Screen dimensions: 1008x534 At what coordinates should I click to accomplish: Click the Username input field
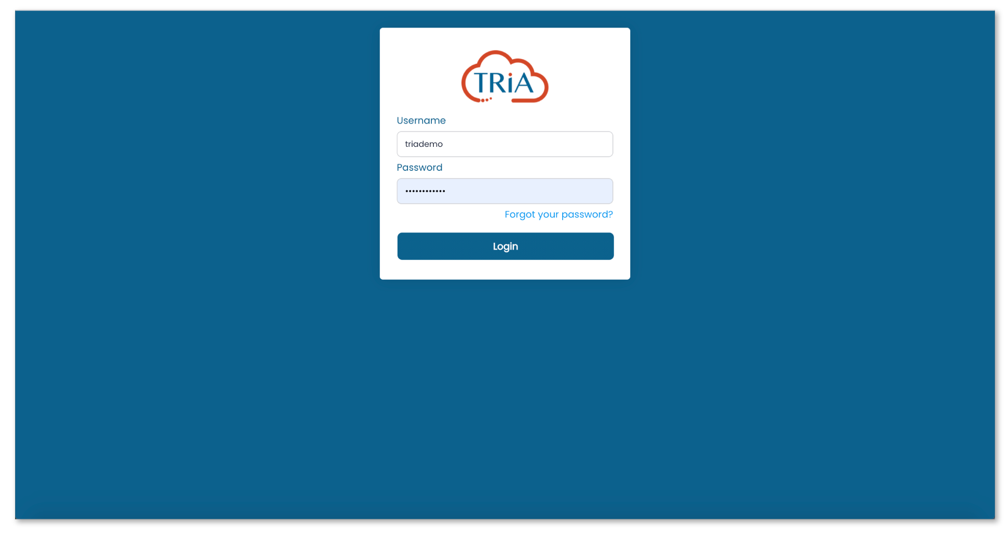pyautogui.click(x=505, y=144)
